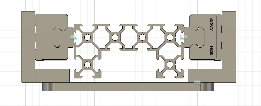Select the joint icon on the bottom plate
This screenshot has height=106, width=261.
pos(197,83)
